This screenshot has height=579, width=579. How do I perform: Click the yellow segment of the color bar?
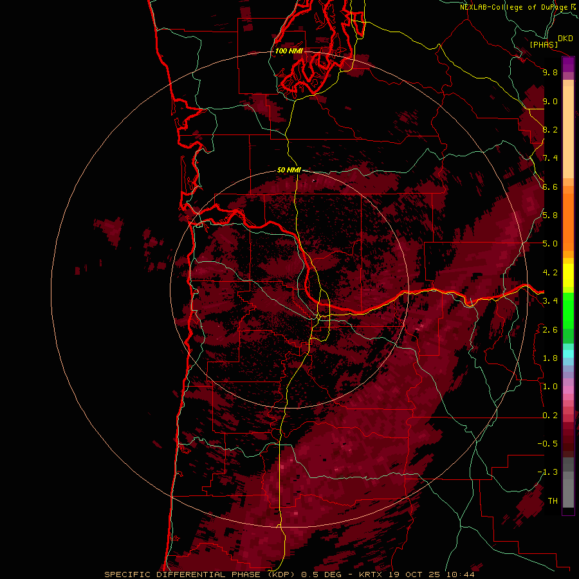(568, 275)
